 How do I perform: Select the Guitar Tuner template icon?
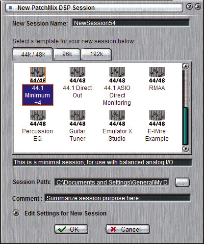[x=77, y=118]
